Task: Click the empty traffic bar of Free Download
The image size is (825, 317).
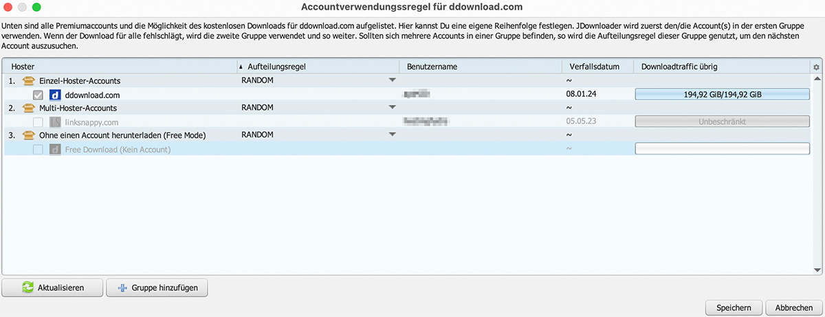Action: click(722, 149)
